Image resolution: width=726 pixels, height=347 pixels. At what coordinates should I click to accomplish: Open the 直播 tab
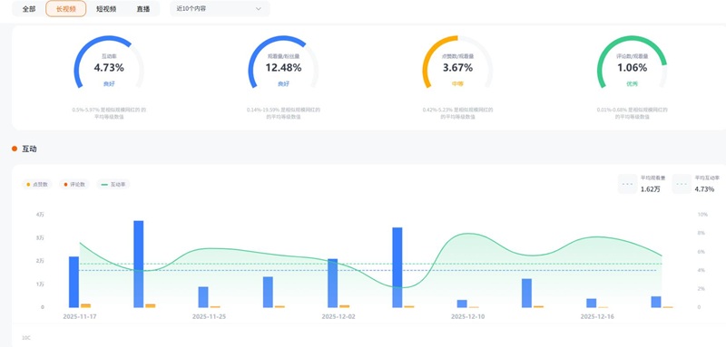[143, 9]
